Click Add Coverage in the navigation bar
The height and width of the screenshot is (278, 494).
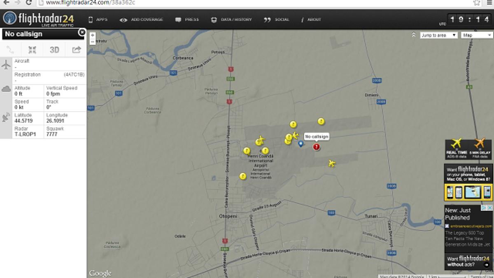[x=142, y=19]
